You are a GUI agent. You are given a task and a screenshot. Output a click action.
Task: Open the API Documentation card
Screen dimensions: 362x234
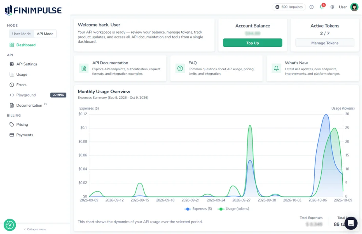pos(120,68)
